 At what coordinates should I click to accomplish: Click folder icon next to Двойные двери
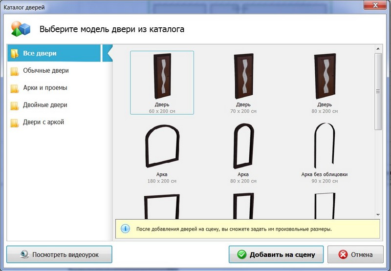point(15,105)
